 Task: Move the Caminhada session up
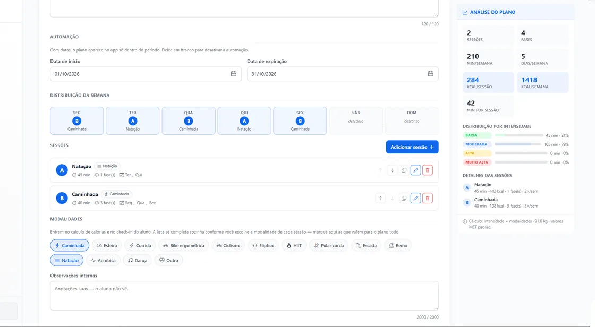tap(380, 198)
